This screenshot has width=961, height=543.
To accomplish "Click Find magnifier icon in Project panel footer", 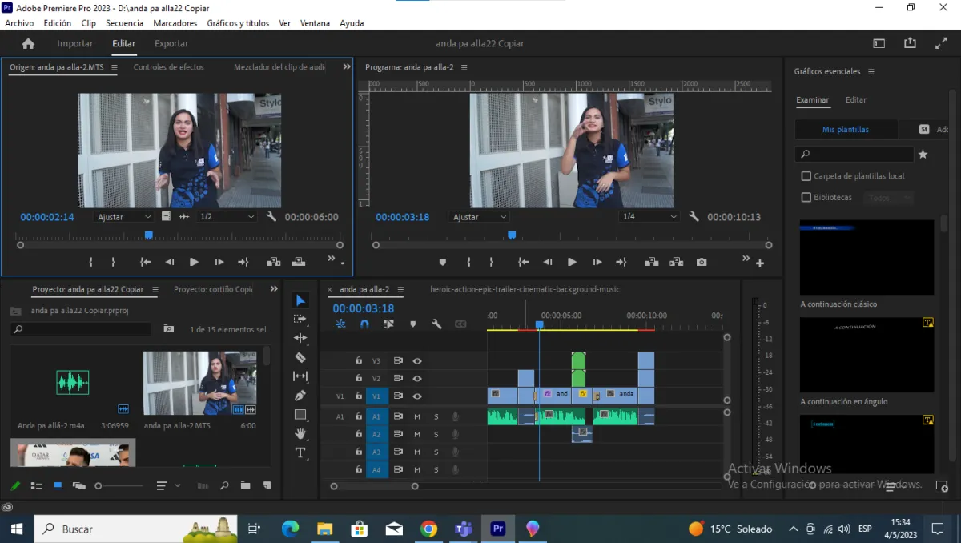I will pos(224,485).
